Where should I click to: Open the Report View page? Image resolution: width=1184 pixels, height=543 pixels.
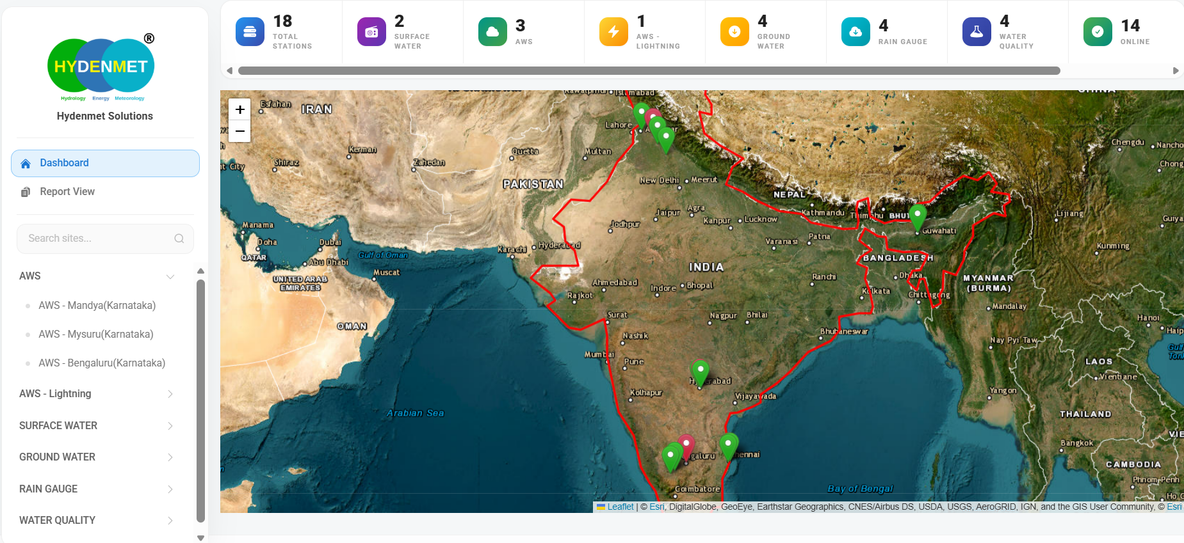pos(105,192)
